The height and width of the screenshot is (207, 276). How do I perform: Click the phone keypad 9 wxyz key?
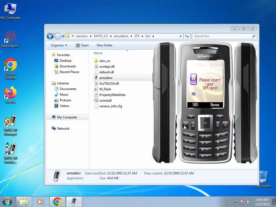221,148
